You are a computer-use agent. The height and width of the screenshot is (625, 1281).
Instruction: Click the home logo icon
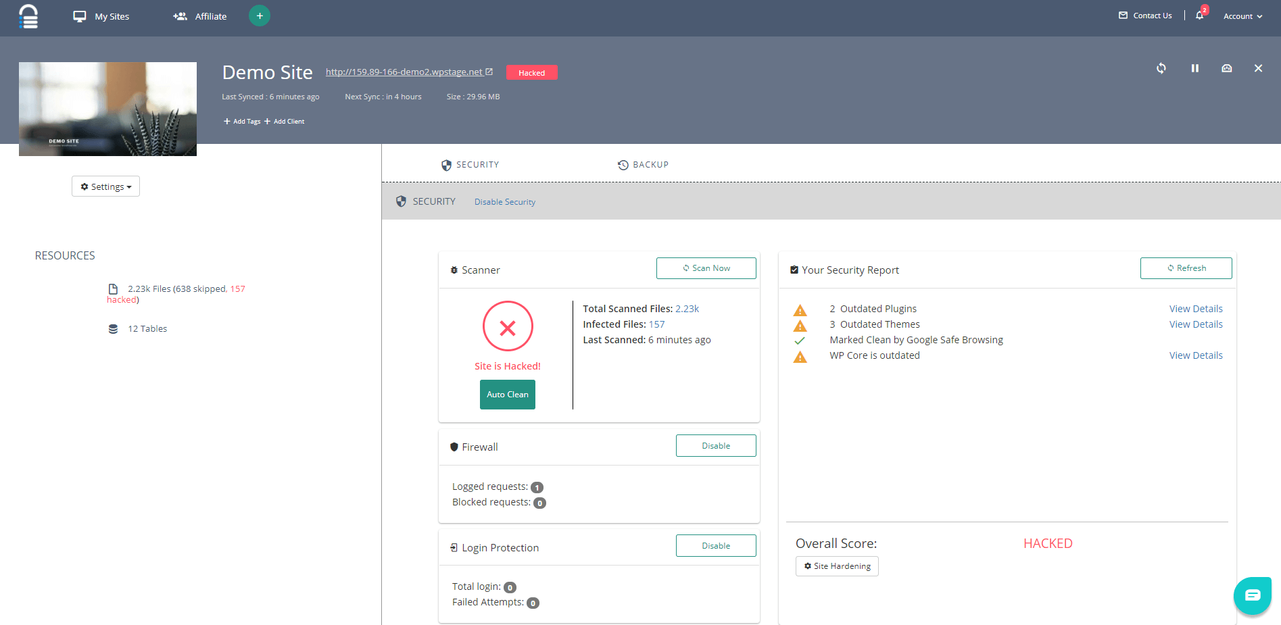28,16
